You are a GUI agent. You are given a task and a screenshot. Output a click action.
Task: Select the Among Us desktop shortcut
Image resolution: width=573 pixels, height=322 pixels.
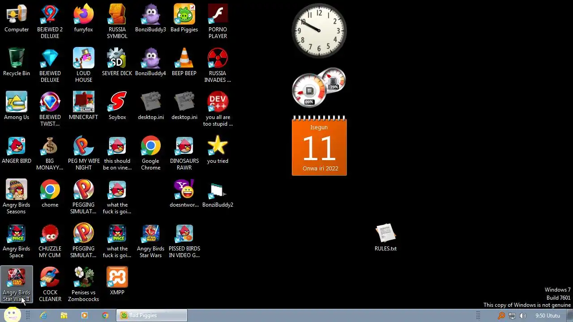coord(17,106)
